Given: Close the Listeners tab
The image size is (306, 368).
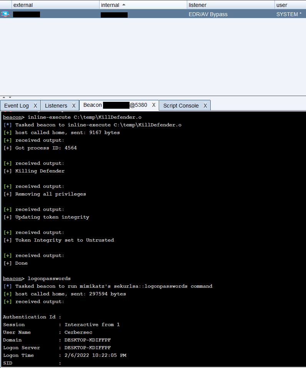Looking at the screenshot, I should (x=74, y=106).
